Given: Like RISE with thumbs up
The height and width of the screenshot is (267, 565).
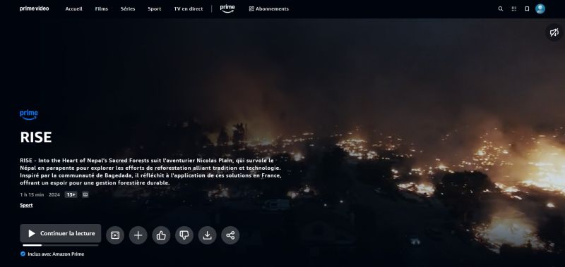Looking at the screenshot, I should click(161, 235).
